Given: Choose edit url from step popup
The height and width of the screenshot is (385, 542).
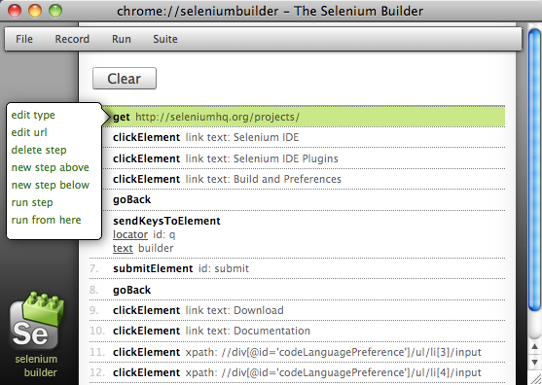Looking at the screenshot, I should 29,132.
